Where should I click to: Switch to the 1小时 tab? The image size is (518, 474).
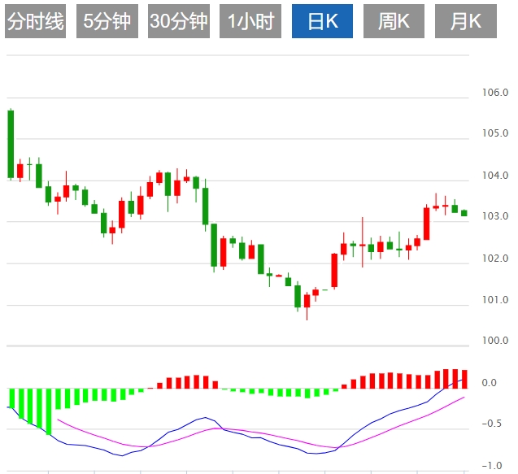[x=250, y=22]
